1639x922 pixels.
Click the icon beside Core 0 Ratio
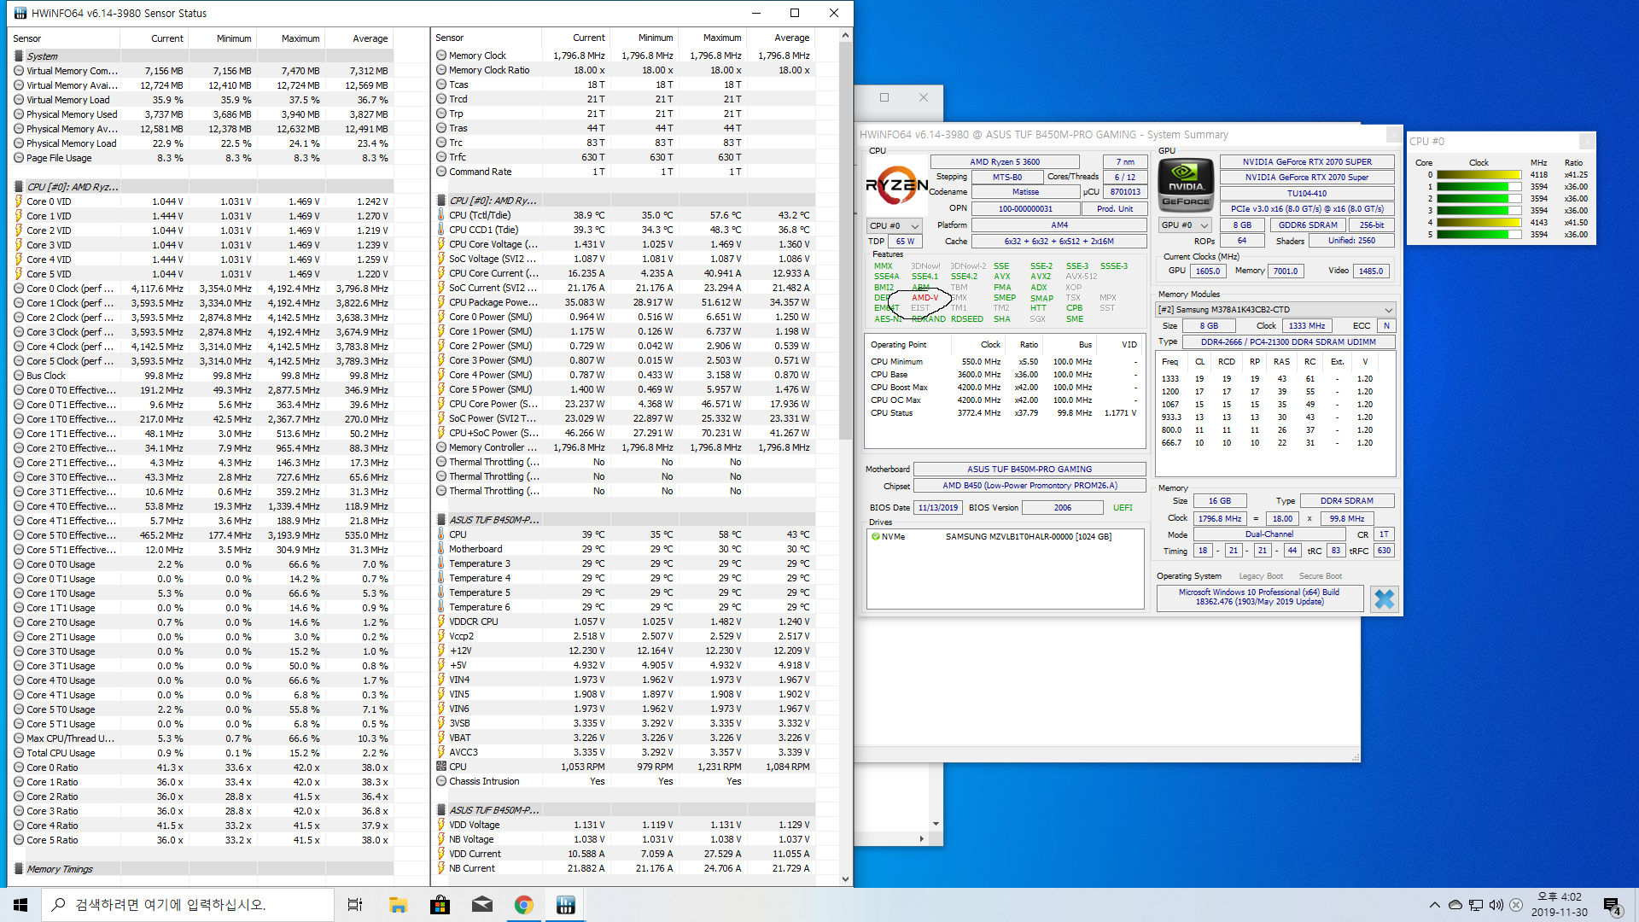[x=19, y=767]
